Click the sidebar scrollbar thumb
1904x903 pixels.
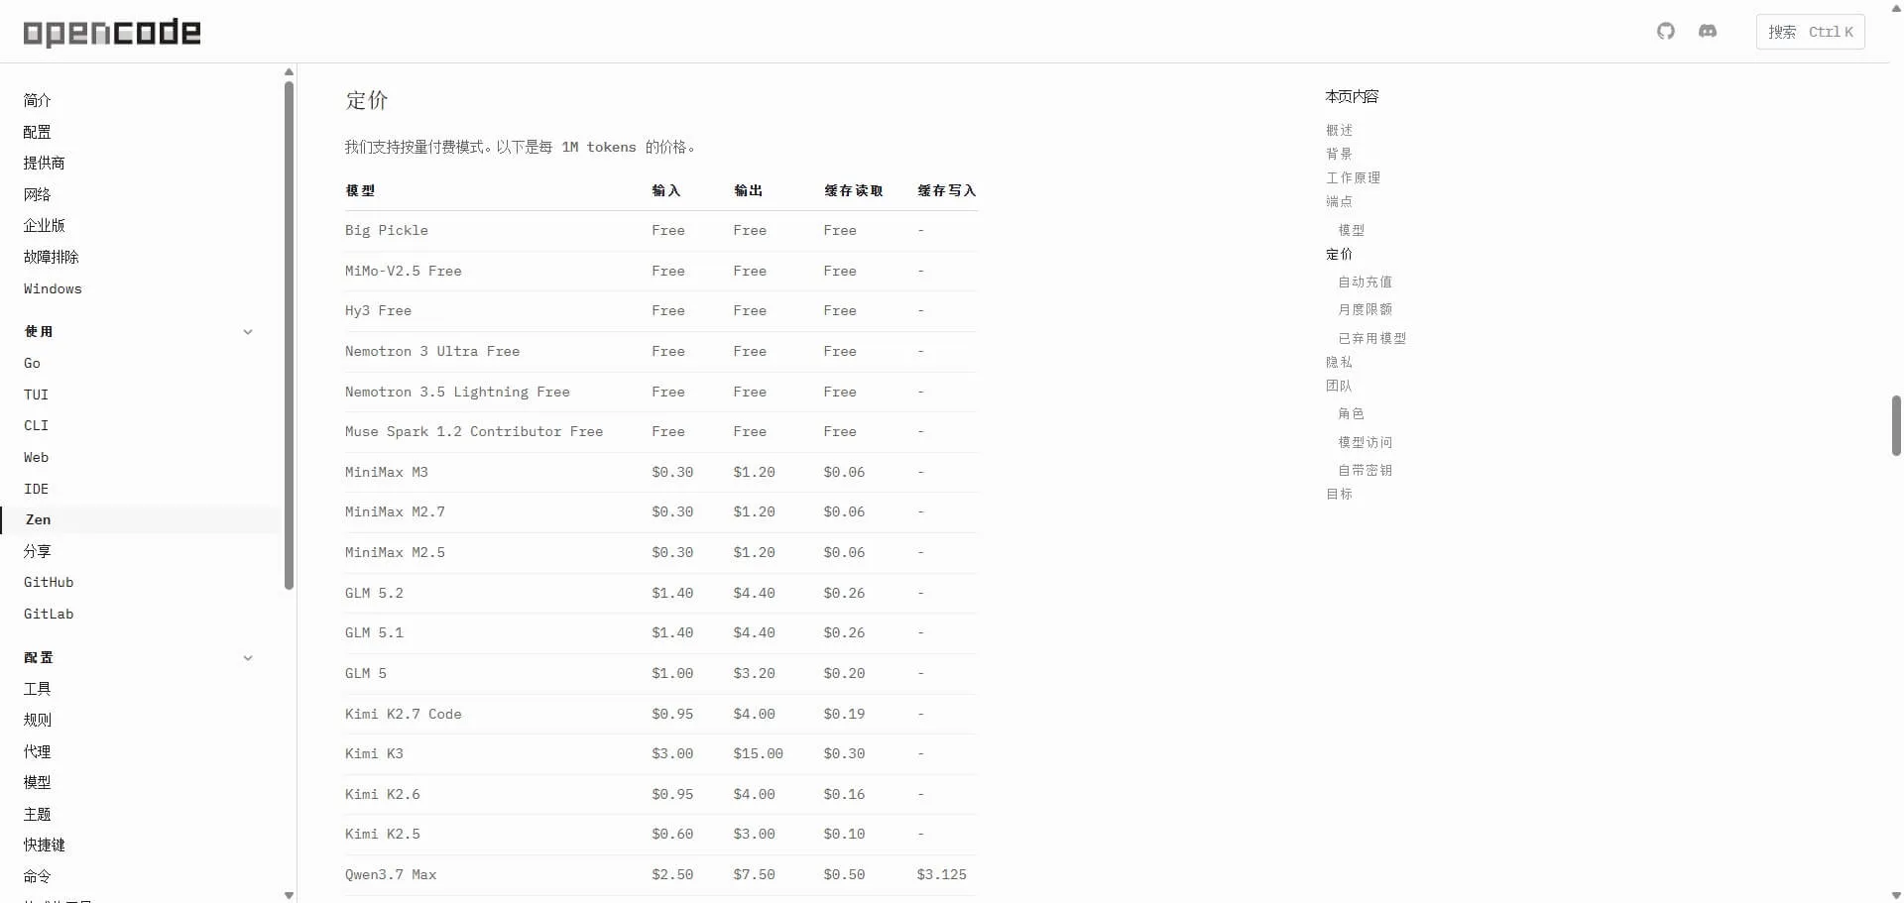tap(289, 335)
